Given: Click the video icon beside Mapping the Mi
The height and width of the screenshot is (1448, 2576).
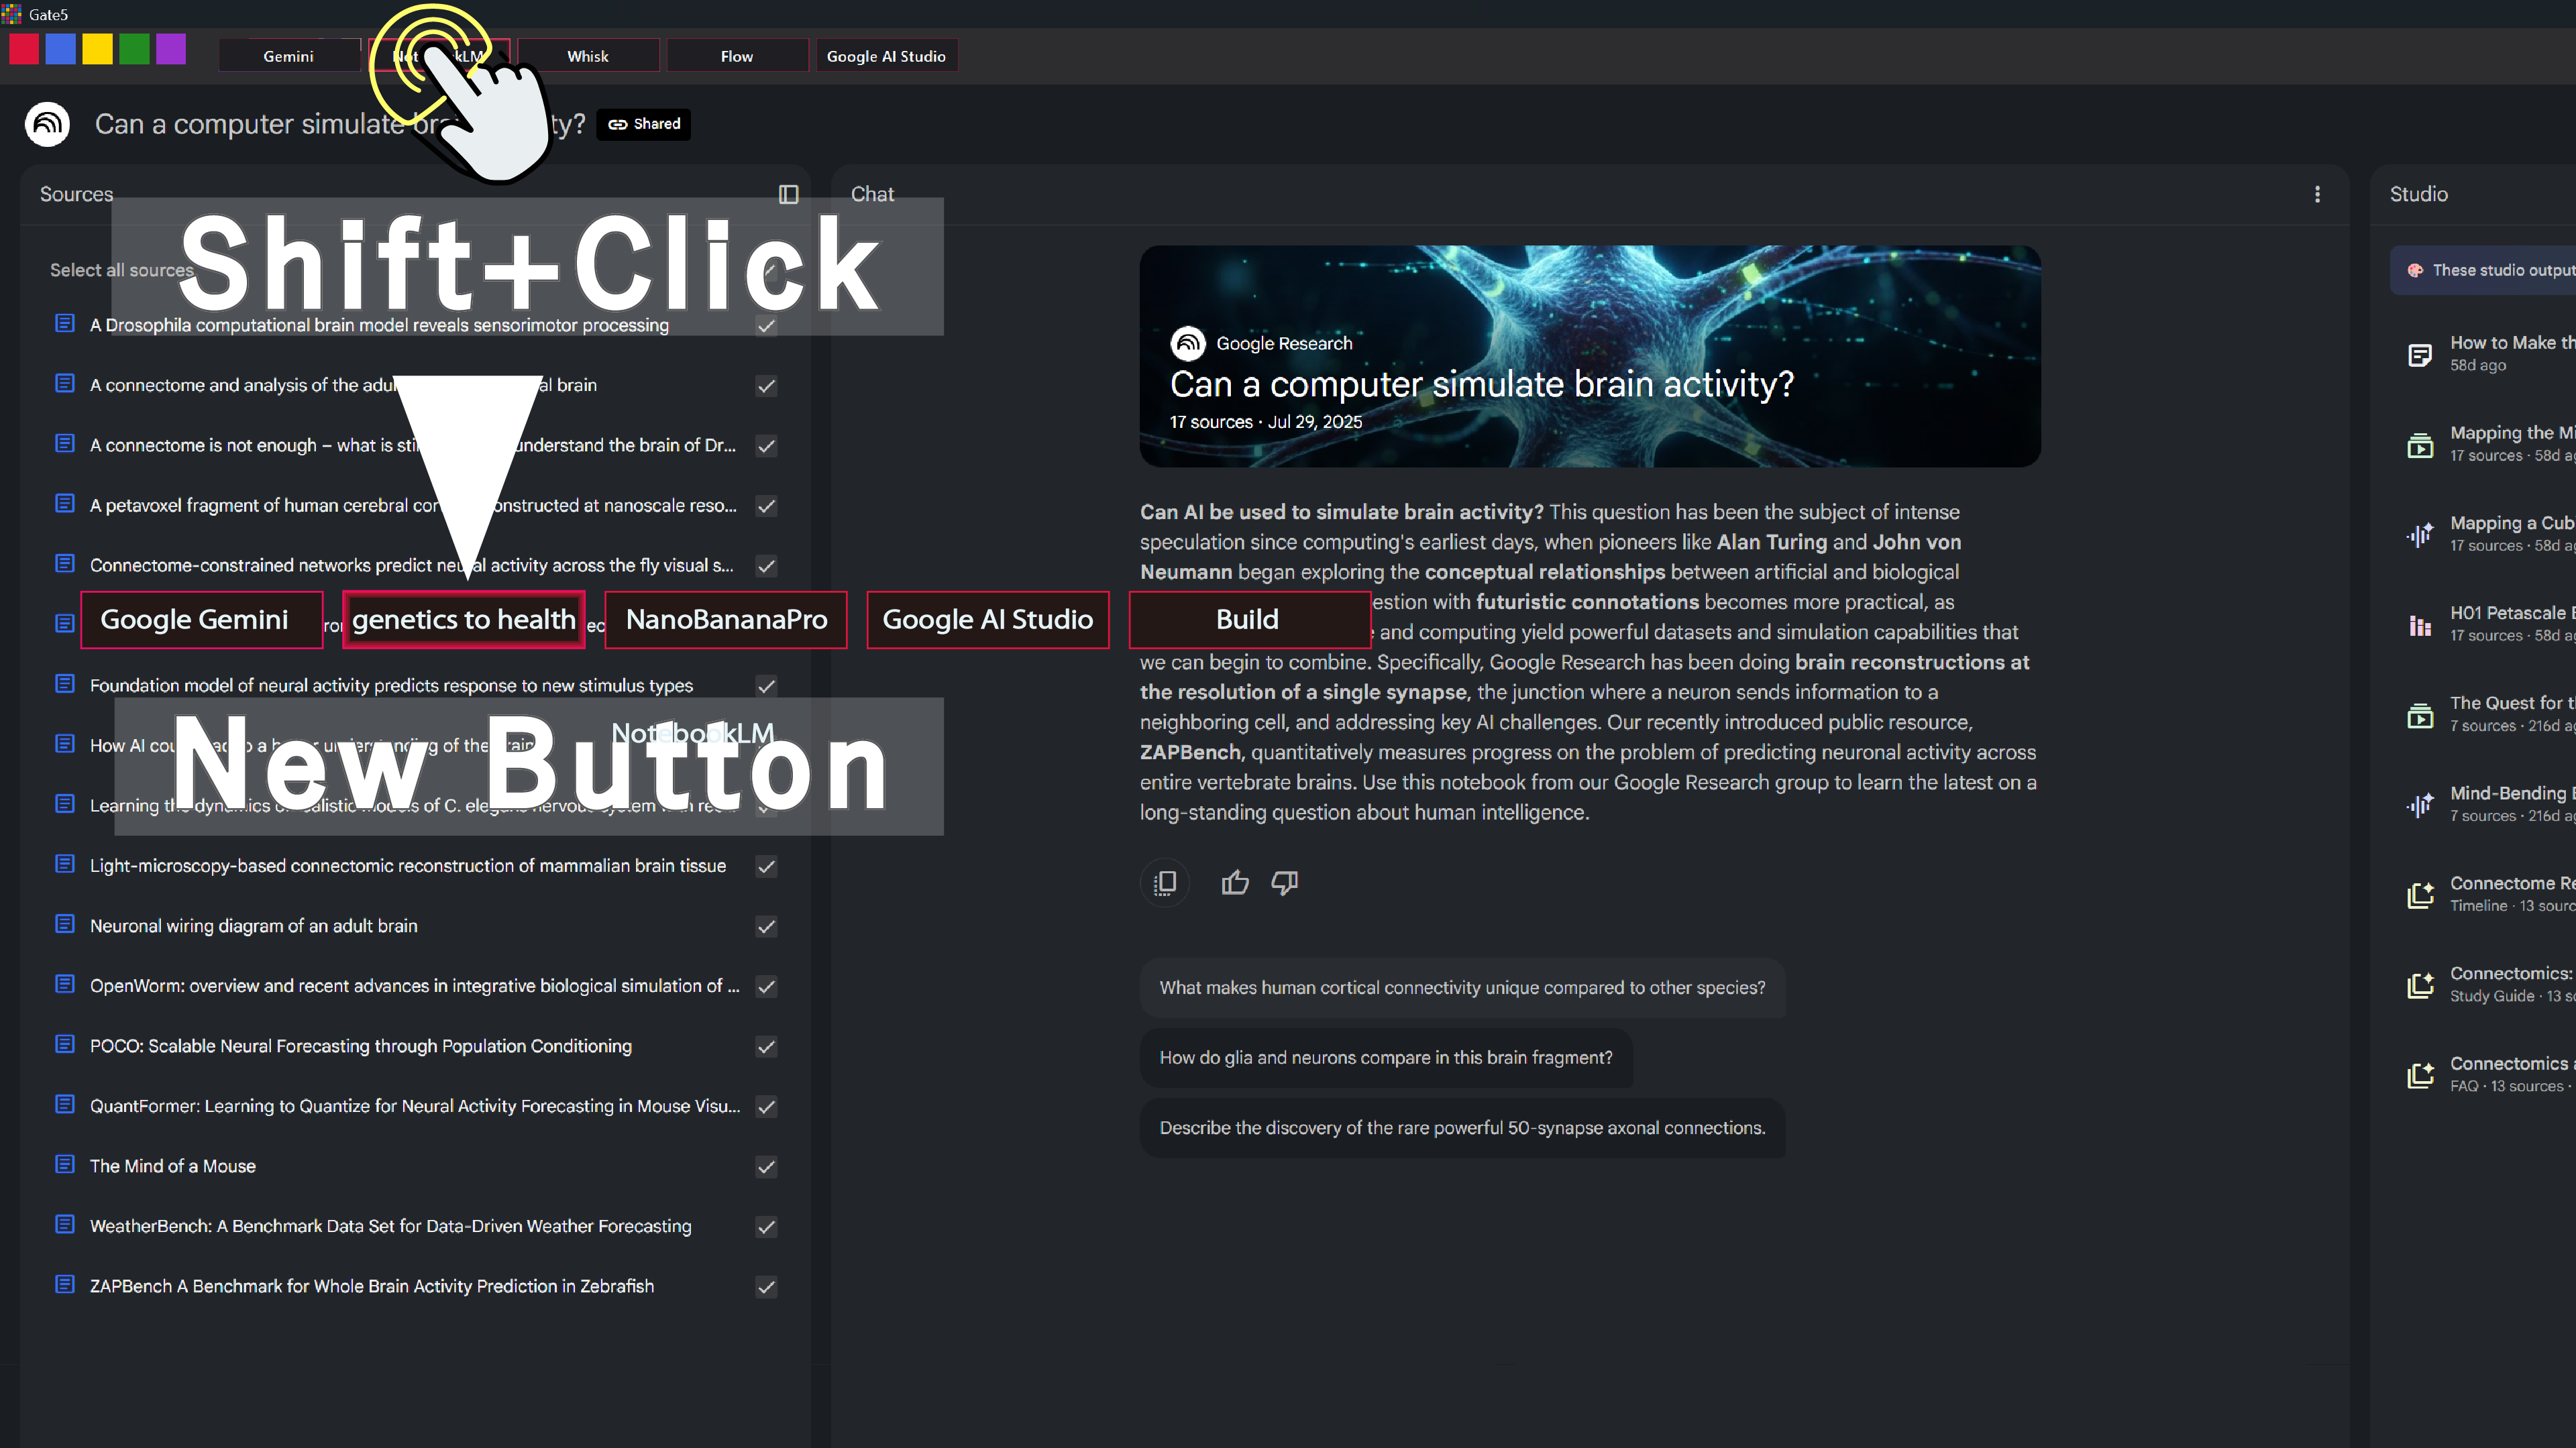Looking at the screenshot, I should tap(2419, 445).
